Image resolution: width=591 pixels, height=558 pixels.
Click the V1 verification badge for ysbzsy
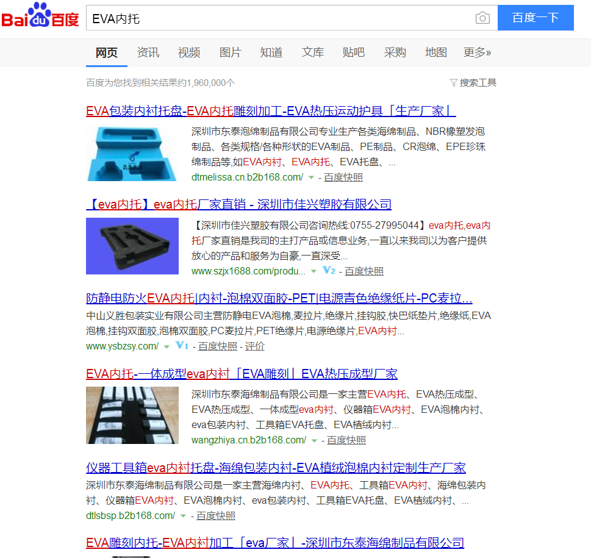(x=182, y=346)
